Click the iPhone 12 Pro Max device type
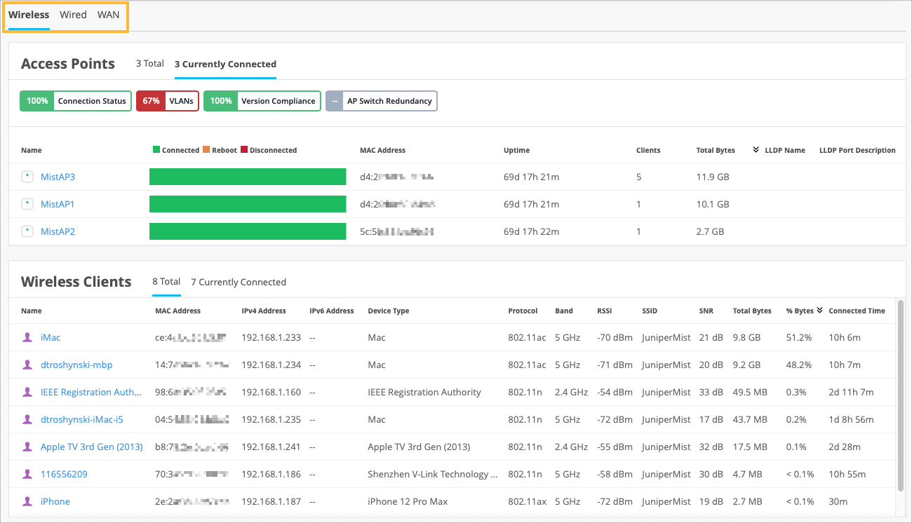The height and width of the screenshot is (523, 912). [408, 501]
